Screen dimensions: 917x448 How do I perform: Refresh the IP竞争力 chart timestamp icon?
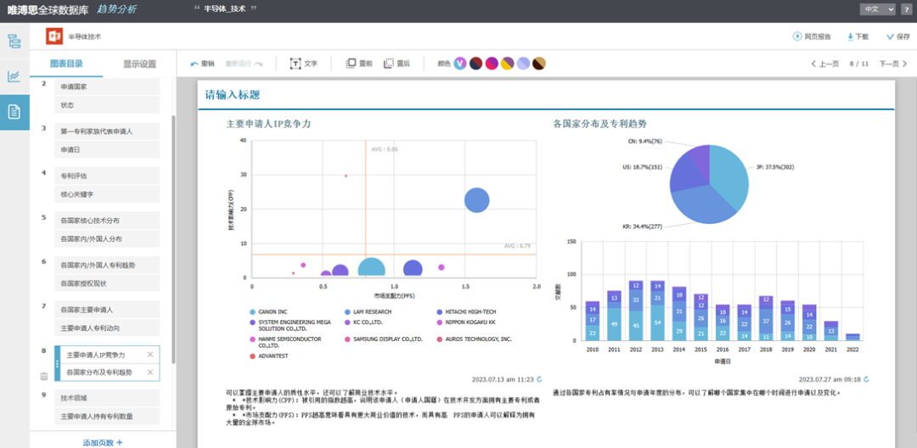pyautogui.click(x=539, y=379)
